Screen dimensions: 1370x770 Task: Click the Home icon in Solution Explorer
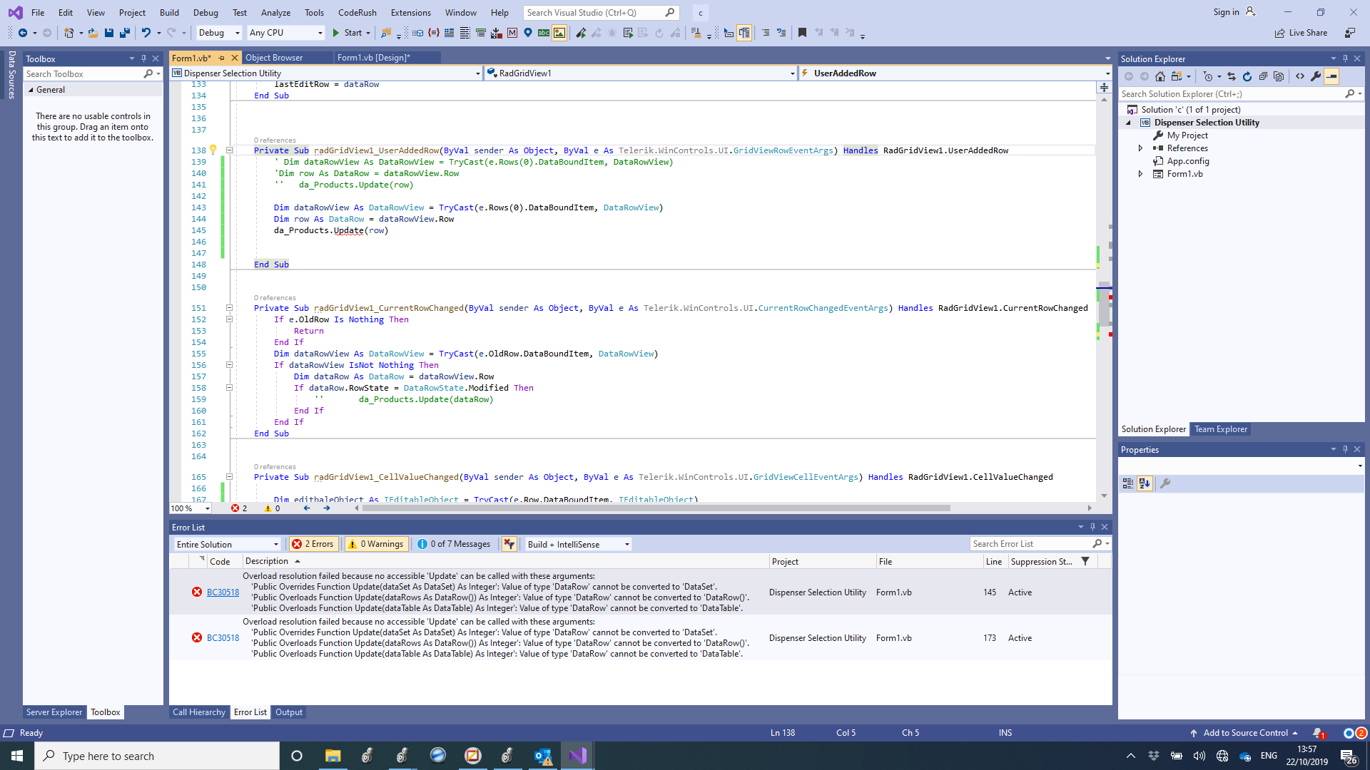(1160, 76)
